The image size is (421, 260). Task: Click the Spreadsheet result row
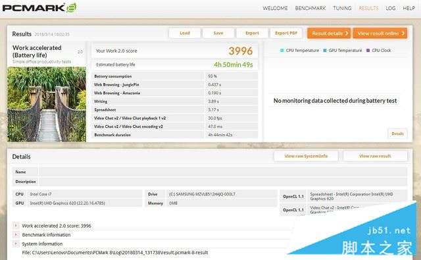[x=175, y=109]
